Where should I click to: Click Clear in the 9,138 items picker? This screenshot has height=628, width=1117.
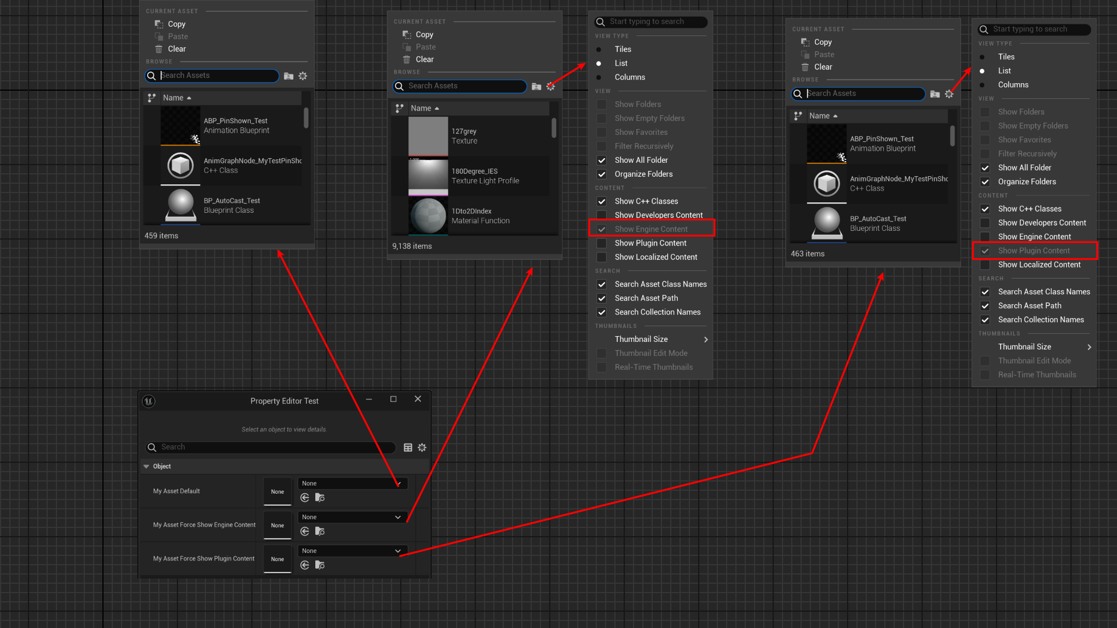[x=424, y=59]
